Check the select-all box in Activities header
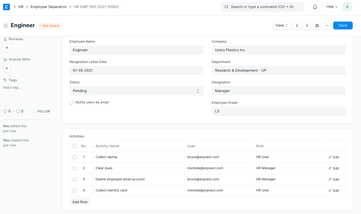Image resolution: width=361 pixels, height=214 pixels. [x=74, y=146]
